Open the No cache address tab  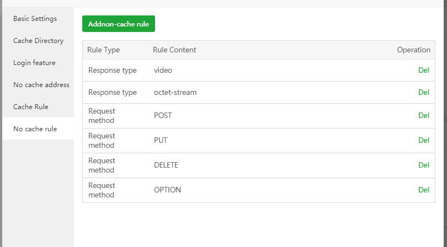(41, 85)
